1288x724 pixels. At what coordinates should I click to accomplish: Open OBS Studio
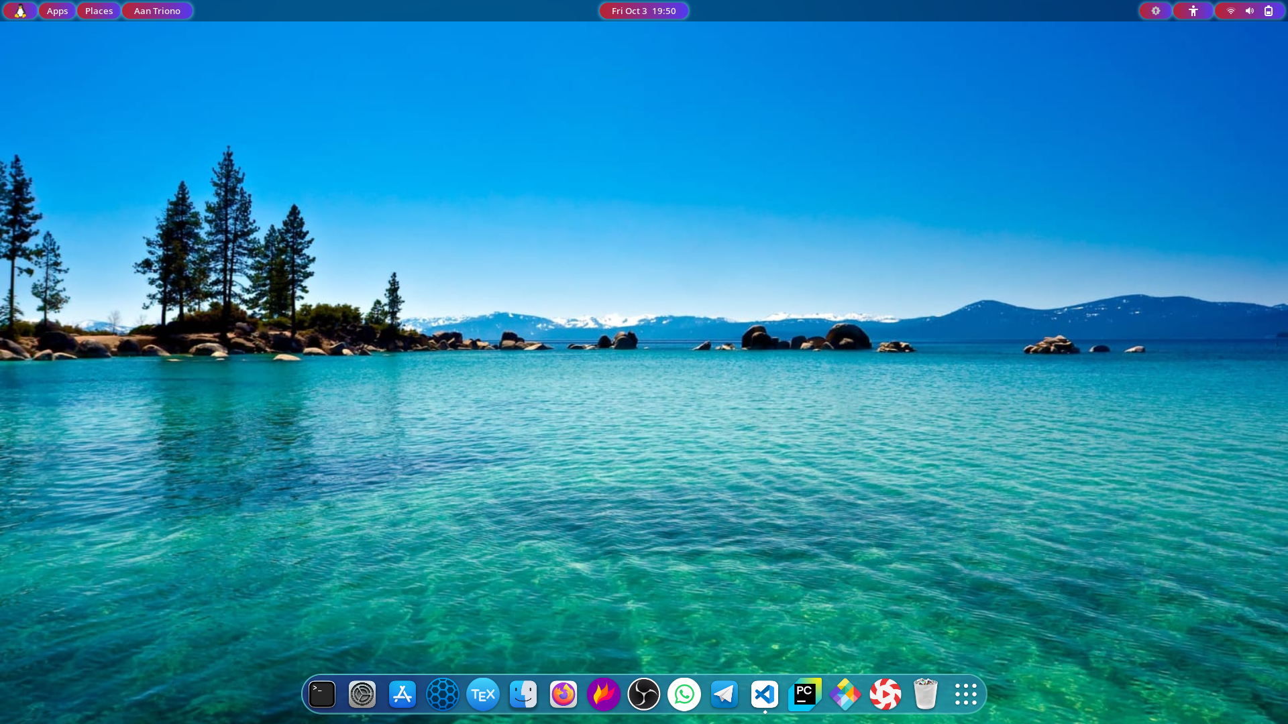click(643, 694)
